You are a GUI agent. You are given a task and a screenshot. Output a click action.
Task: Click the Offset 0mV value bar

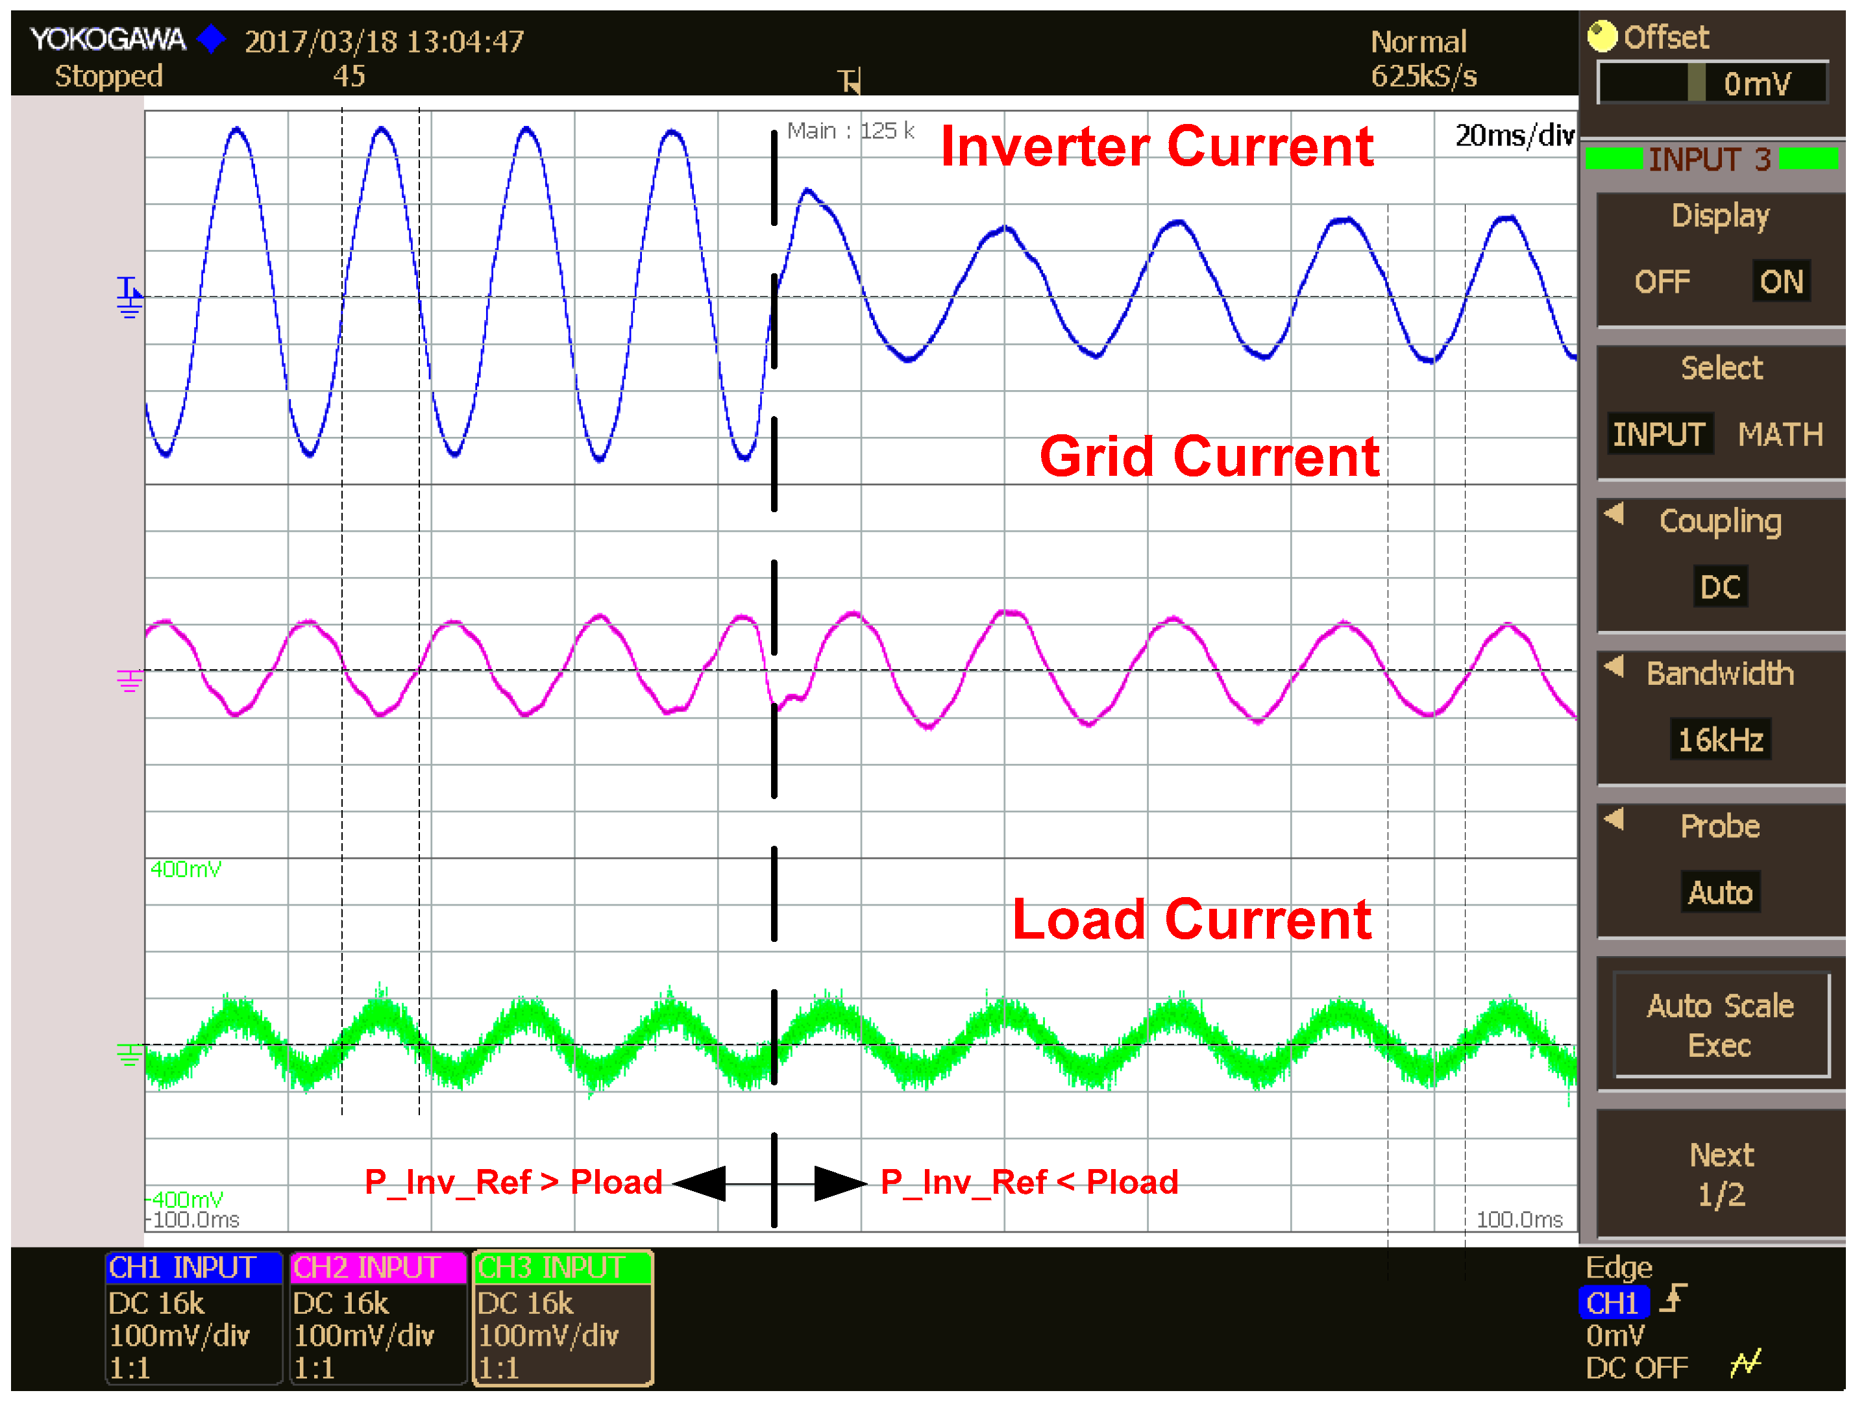pos(1712,82)
